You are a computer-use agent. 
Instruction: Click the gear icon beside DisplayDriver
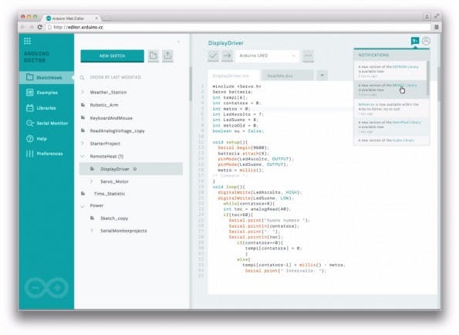pyautogui.click(x=135, y=169)
